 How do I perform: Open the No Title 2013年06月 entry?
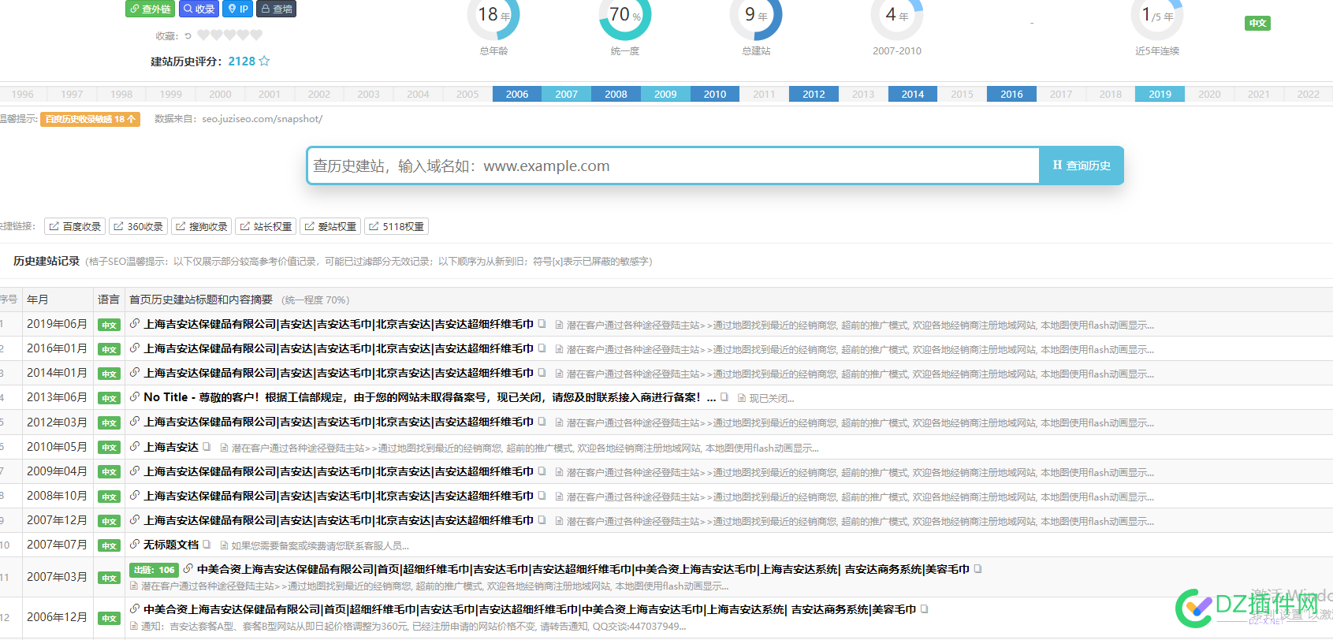tap(430, 397)
